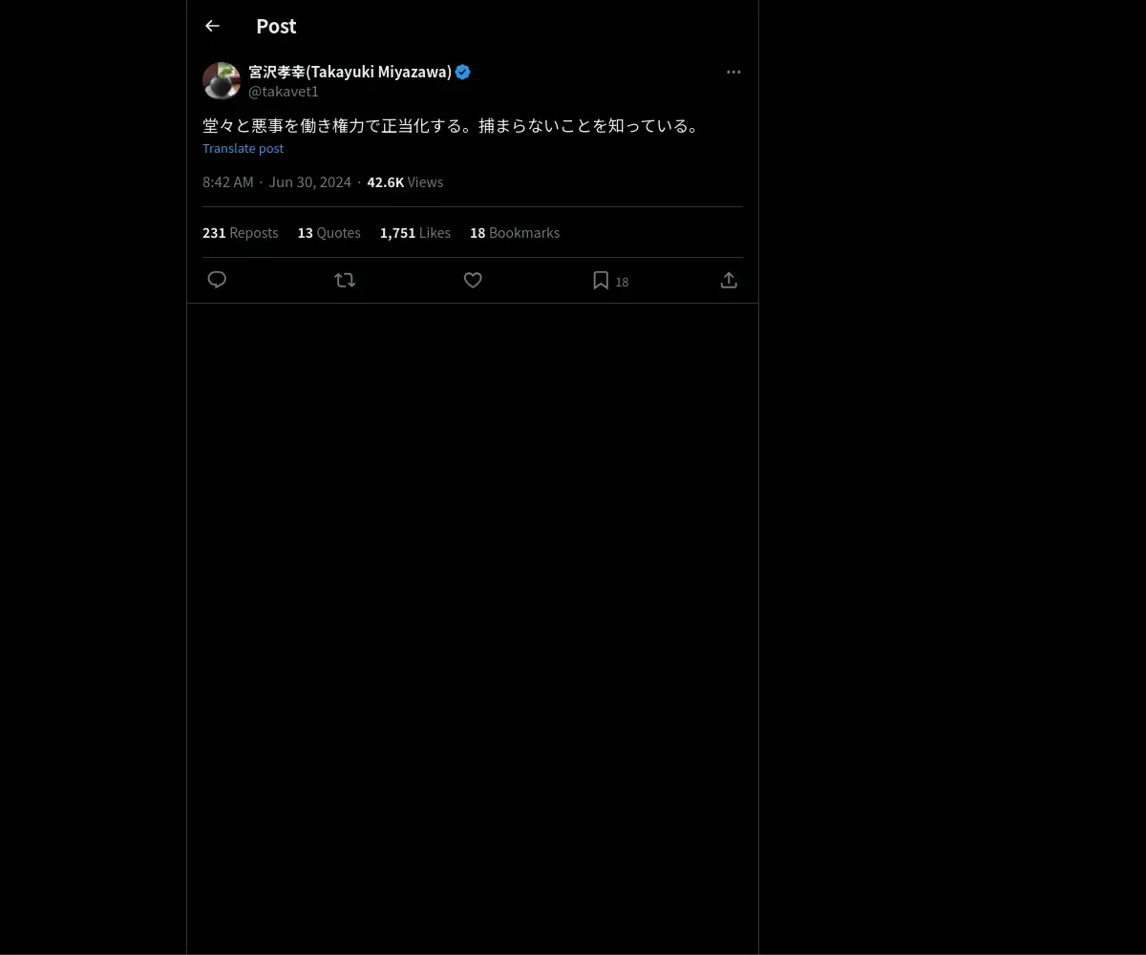Click the repost arrows icon

click(x=345, y=280)
